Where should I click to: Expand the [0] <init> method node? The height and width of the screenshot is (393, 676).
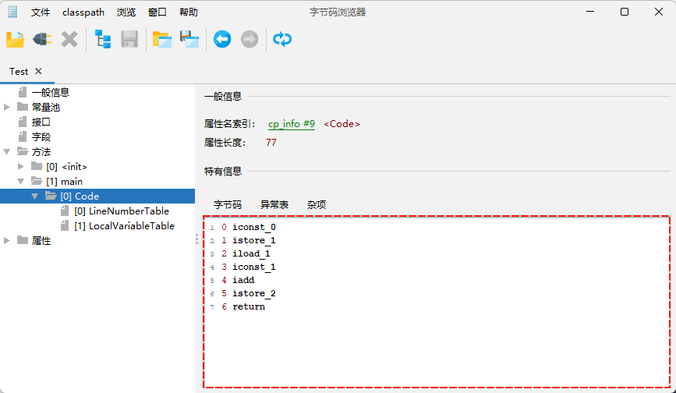(21, 166)
